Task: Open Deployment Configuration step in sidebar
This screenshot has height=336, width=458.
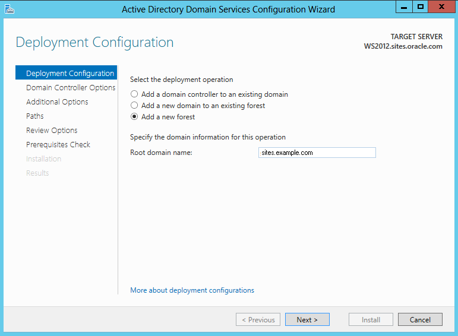Action: tap(67, 72)
